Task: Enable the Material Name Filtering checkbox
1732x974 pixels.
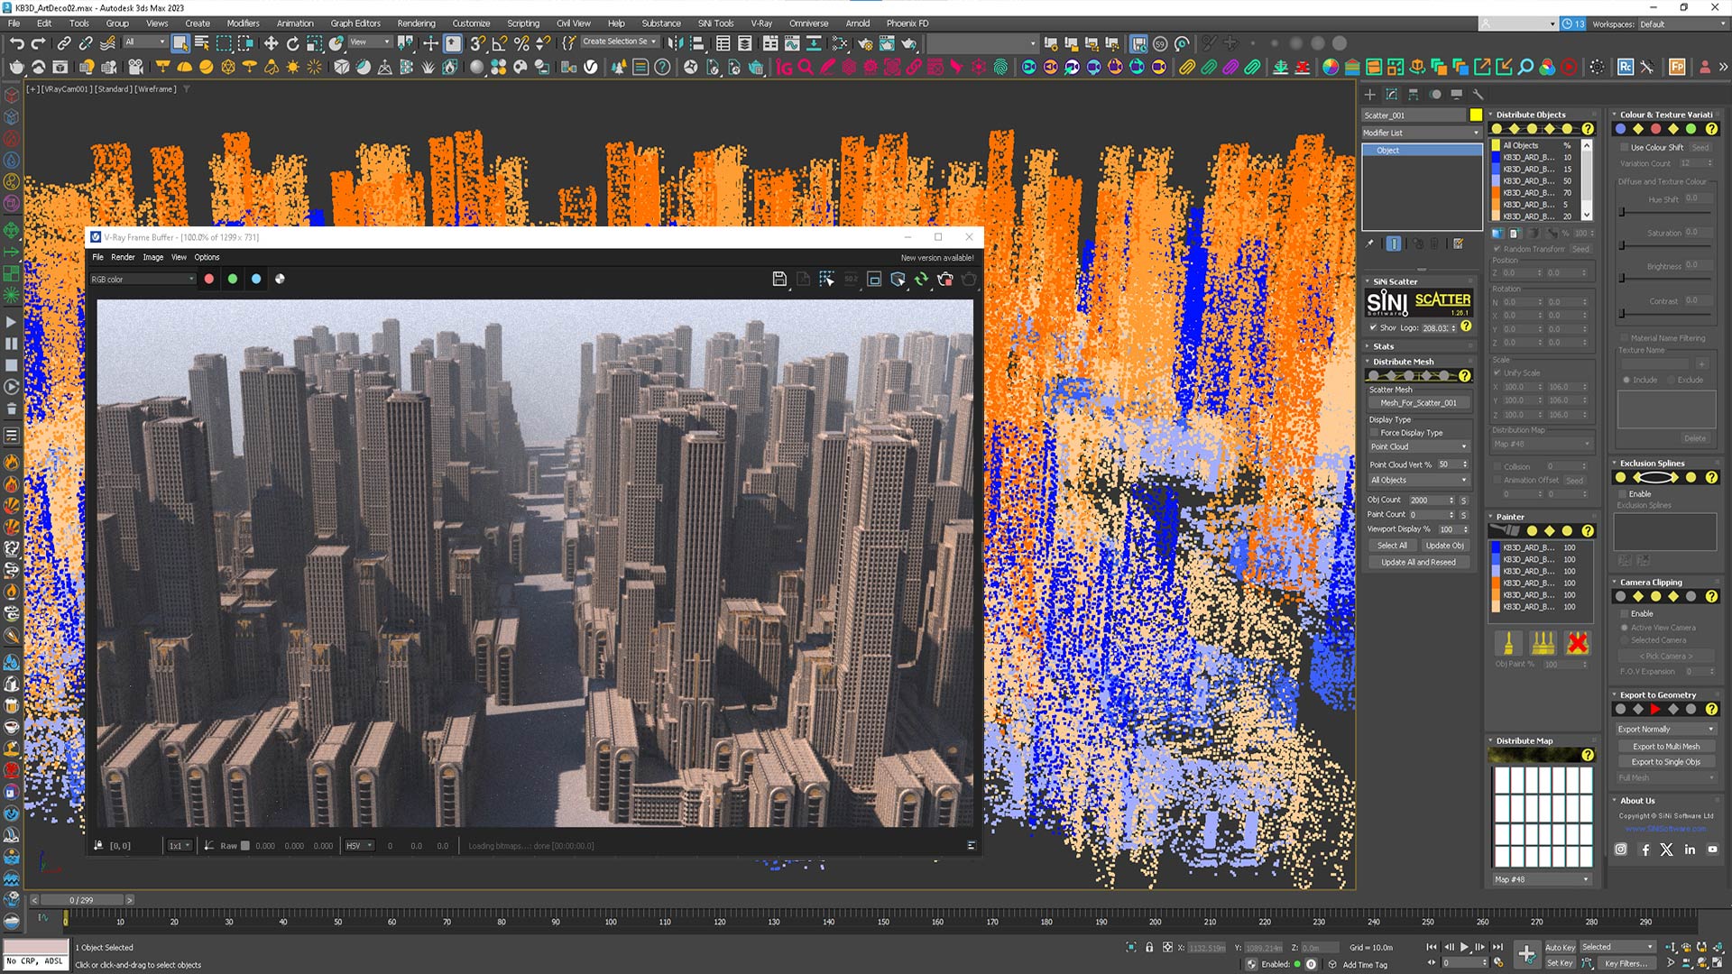Action: [x=1625, y=338]
